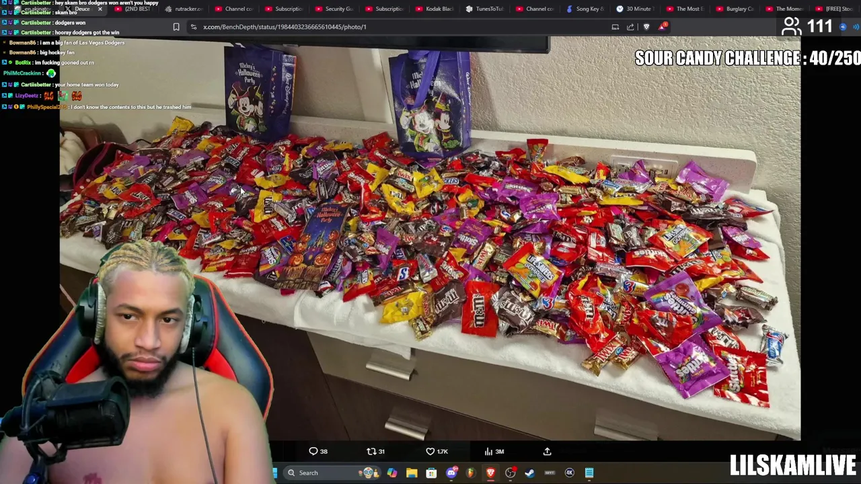Open 4K Downloader taskbar icon
The height and width of the screenshot is (484, 861).
pyautogui.click(x=569, y=473)
